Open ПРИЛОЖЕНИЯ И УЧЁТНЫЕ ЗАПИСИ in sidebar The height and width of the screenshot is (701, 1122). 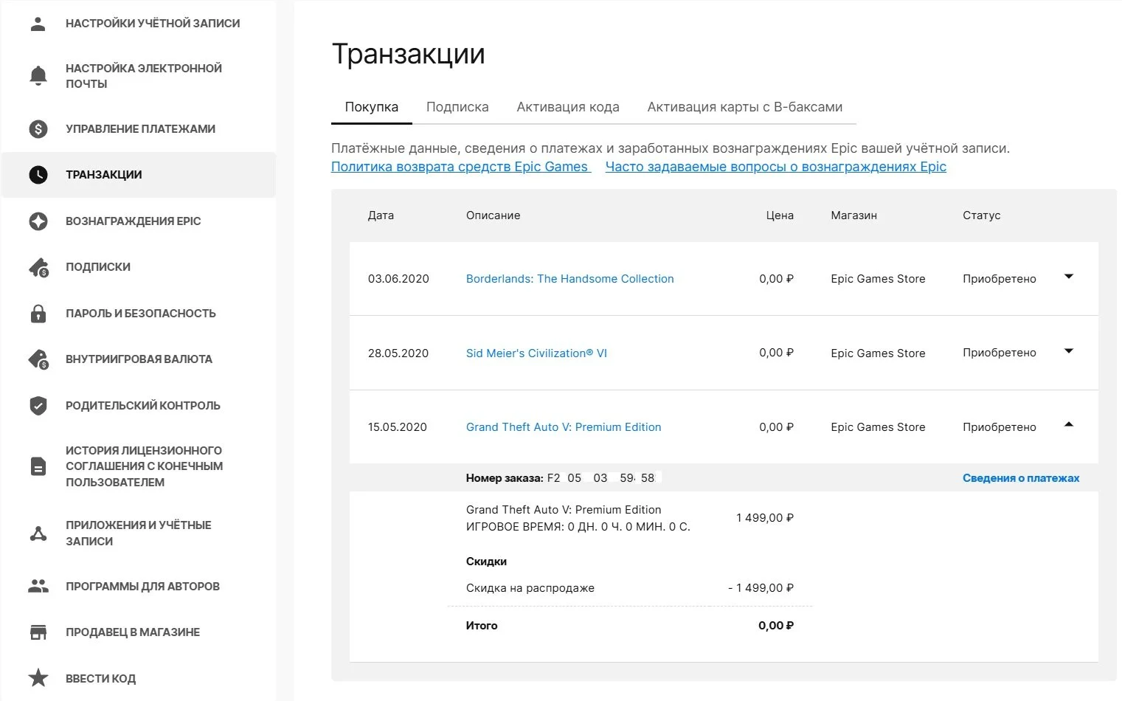click(139, 533)
